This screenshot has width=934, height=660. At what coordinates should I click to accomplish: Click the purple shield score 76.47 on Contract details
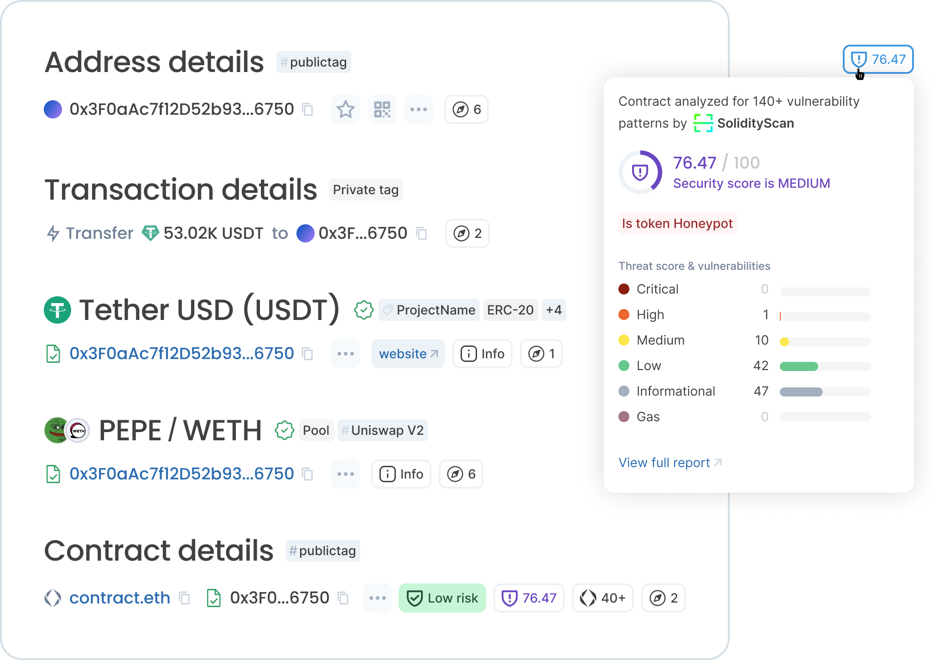[529, 598]
